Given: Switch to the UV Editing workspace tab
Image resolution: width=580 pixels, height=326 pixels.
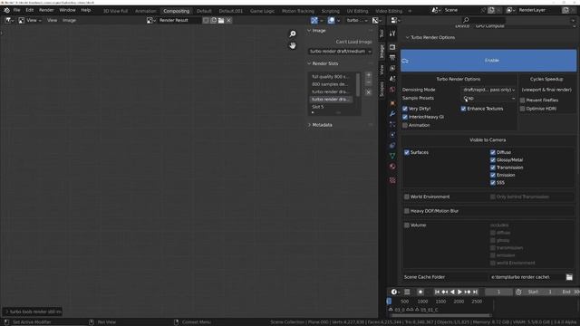Looking at the screenshot, I should [357, 11].
